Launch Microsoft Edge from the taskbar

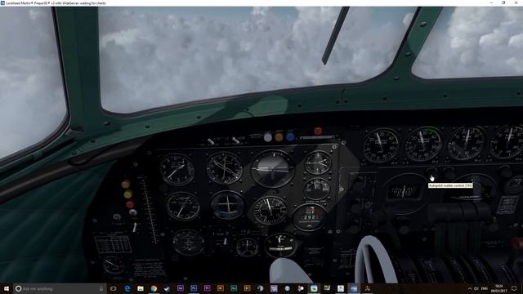pyautogui.click(x=127, y=288)
